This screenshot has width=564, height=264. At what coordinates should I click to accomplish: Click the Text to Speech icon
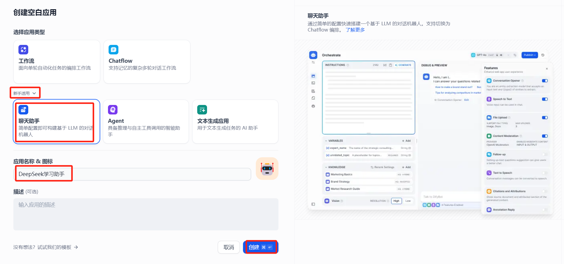click(489, 173)
